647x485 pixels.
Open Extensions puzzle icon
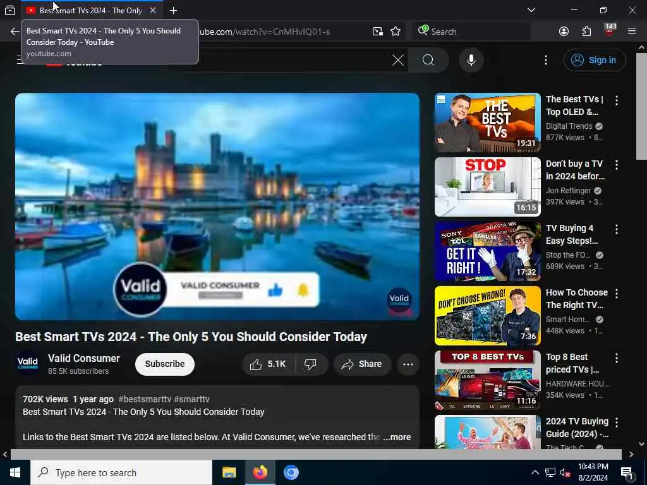(x=586, y=32)
